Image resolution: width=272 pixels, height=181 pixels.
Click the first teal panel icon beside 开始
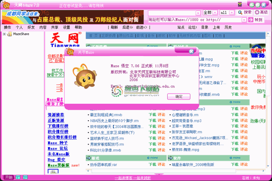tap(18, 178)
